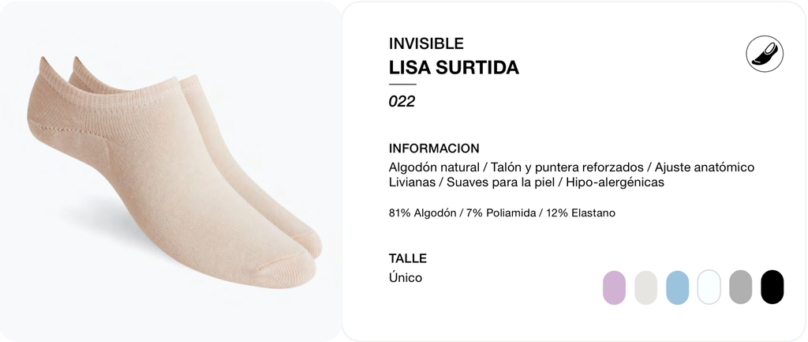Pick the white color swatch
Image resolution: width=808 pixels, height=342 pixels.
[709, 288]
